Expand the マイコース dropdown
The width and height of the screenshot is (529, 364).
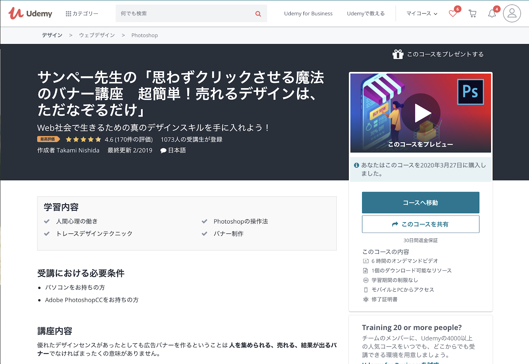(x=422, y=14)
